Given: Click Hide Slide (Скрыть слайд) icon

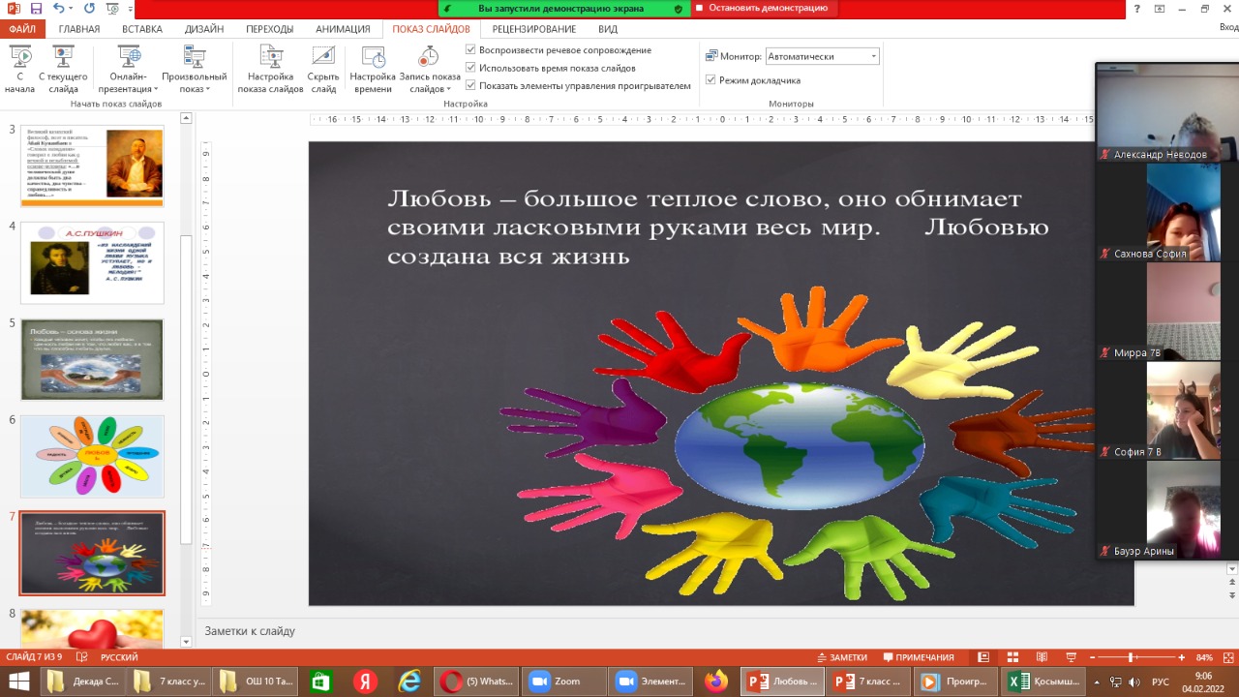Looking at the screenshot, I should (323, 58).
